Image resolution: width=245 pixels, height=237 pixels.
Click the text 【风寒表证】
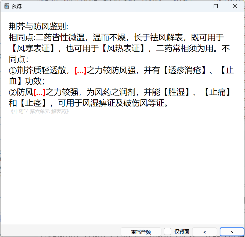[33, 48]
